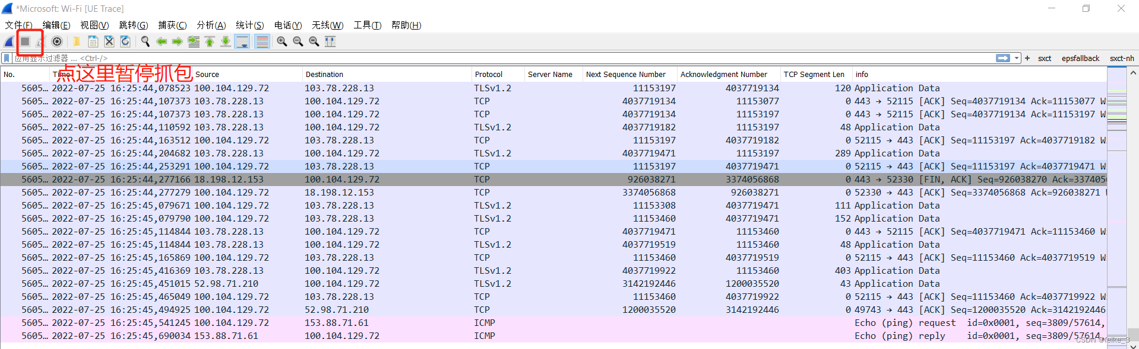Sort by the Server Name column header
Screen dimensions: 1139x349
[x=553, y=74]
